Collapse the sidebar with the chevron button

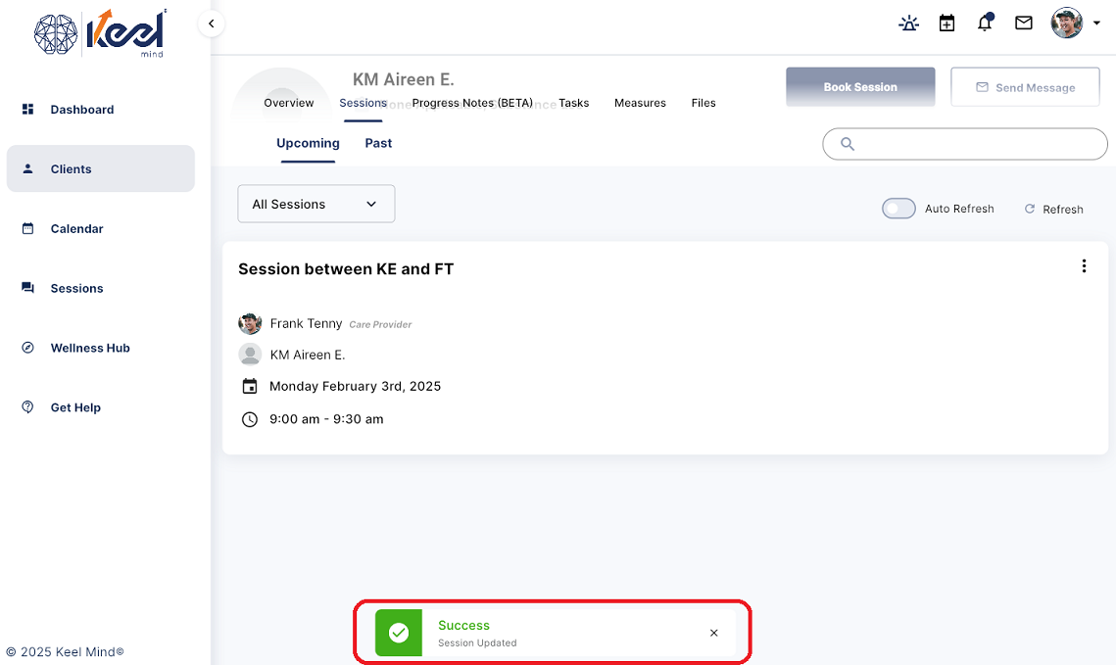(x=212, y=24)
